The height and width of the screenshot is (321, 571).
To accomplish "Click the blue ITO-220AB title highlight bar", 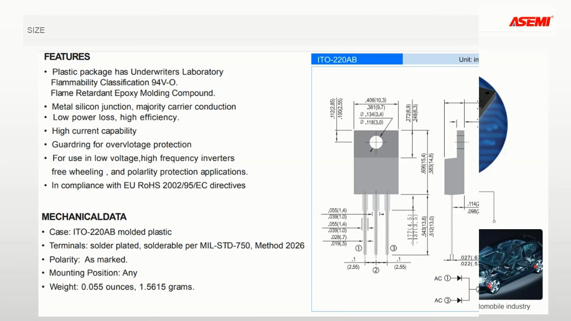I will (x=357, y=59).
